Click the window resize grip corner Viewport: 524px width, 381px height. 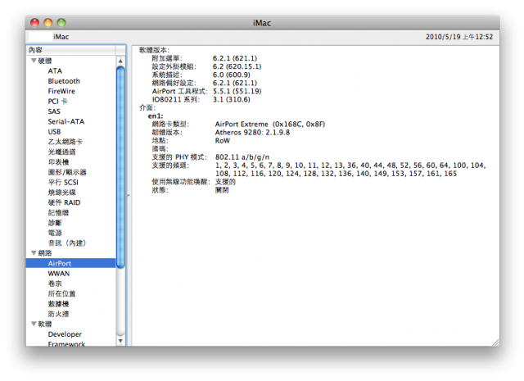tap(495, 342)
